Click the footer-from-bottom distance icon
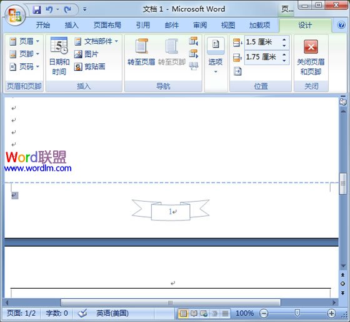The height and width of the screenshot is (322, 350). pyautogui.click(x=237, y=58)
